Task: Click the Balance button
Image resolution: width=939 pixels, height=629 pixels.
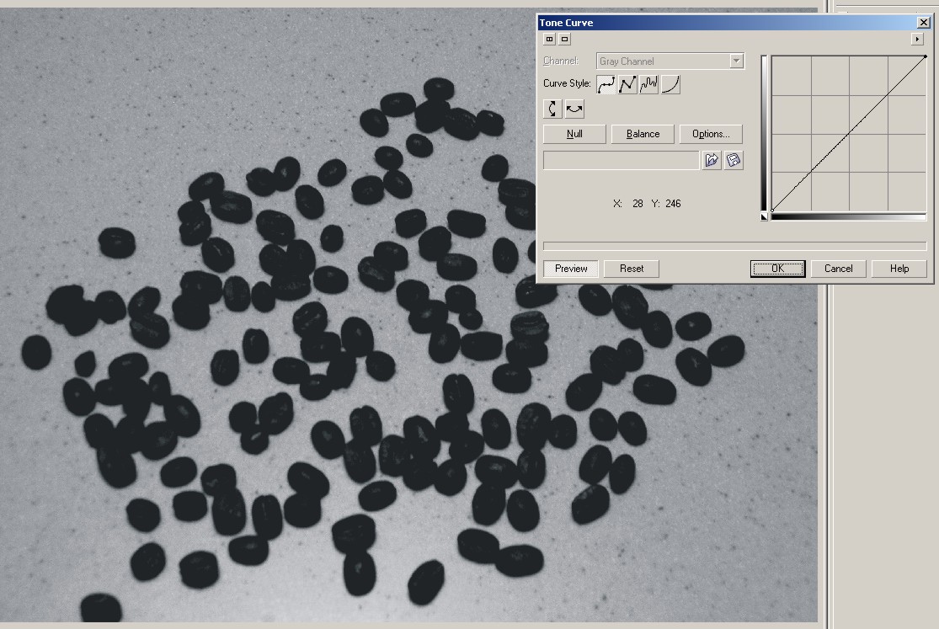Action: click(x=643, y=134)
